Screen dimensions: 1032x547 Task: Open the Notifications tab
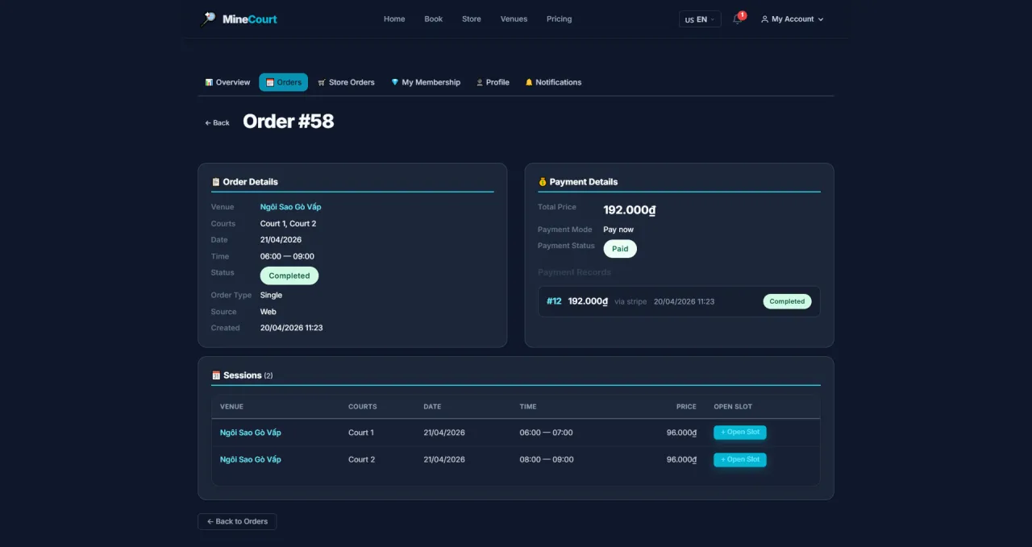pyautogui.click(x=553, y=82)
